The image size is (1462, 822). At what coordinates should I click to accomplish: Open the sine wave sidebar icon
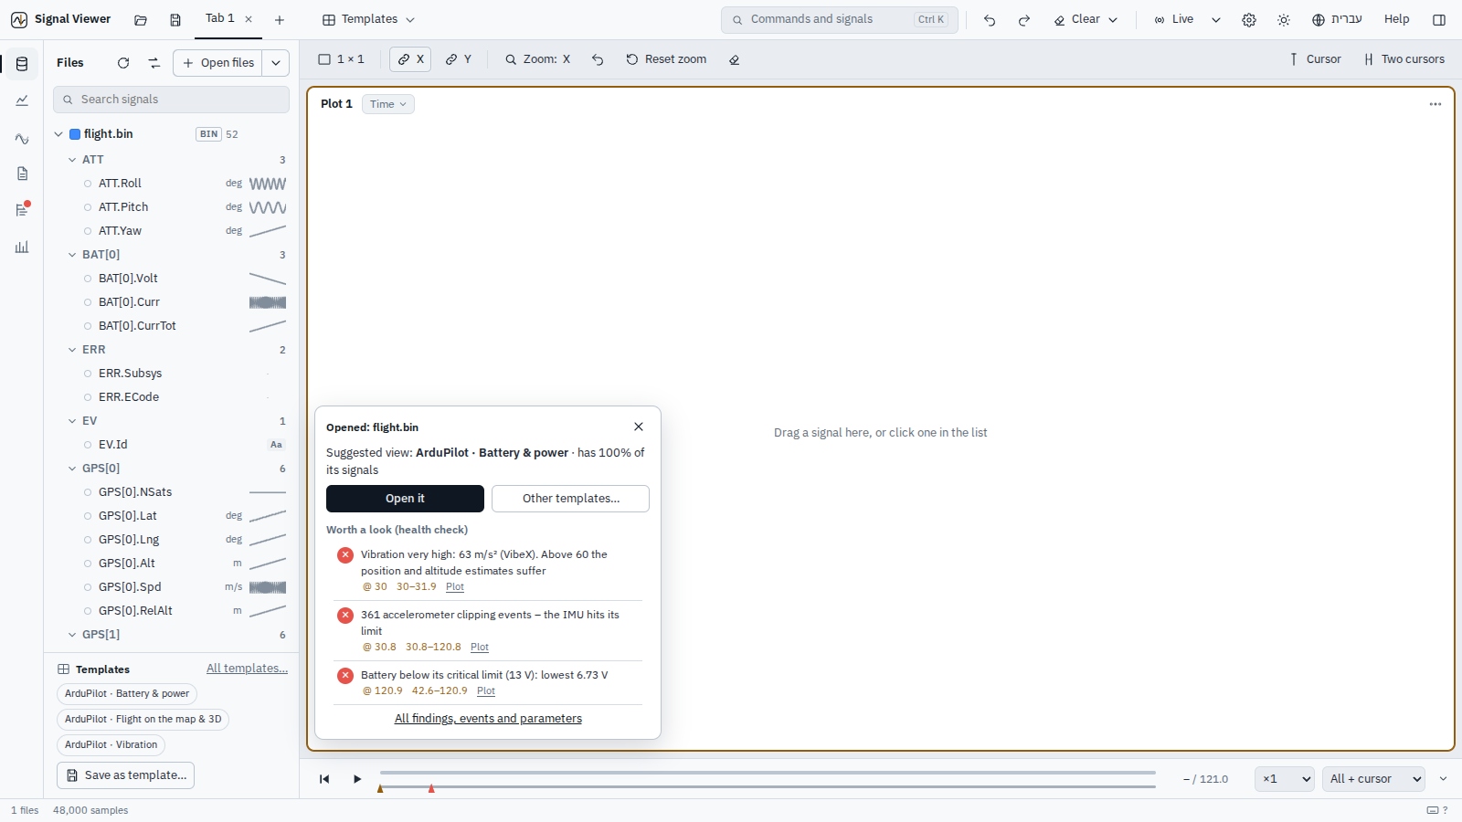22,139
